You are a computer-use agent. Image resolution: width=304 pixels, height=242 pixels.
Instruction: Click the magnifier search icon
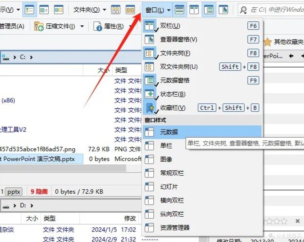pos(244,9)
